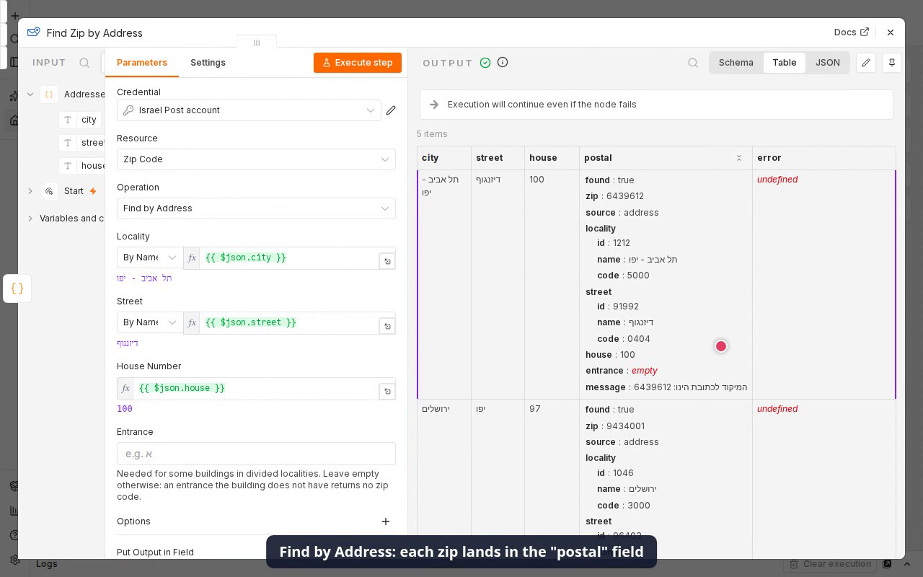Click the panel drag handle above Settings
This screenshot has height=577, width=923.
click(x=257, y=43)
